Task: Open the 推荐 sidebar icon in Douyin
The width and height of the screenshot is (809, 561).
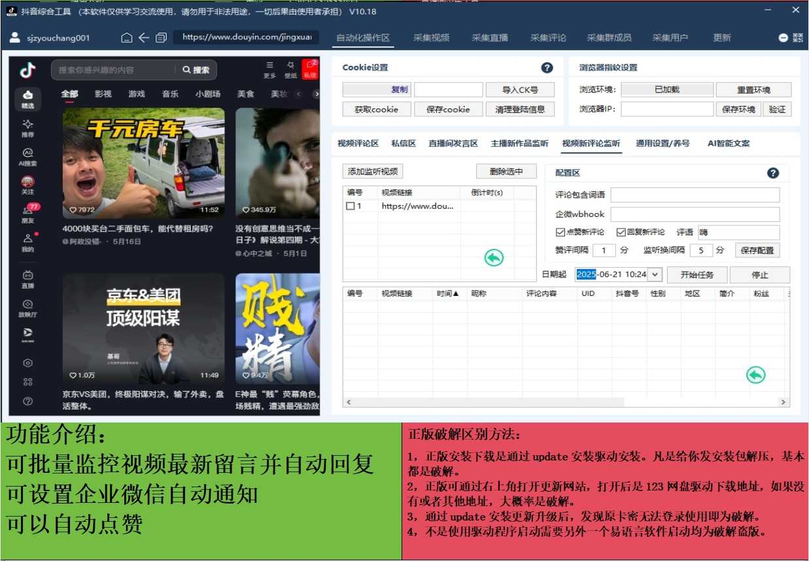Action: tap(27, 127)
